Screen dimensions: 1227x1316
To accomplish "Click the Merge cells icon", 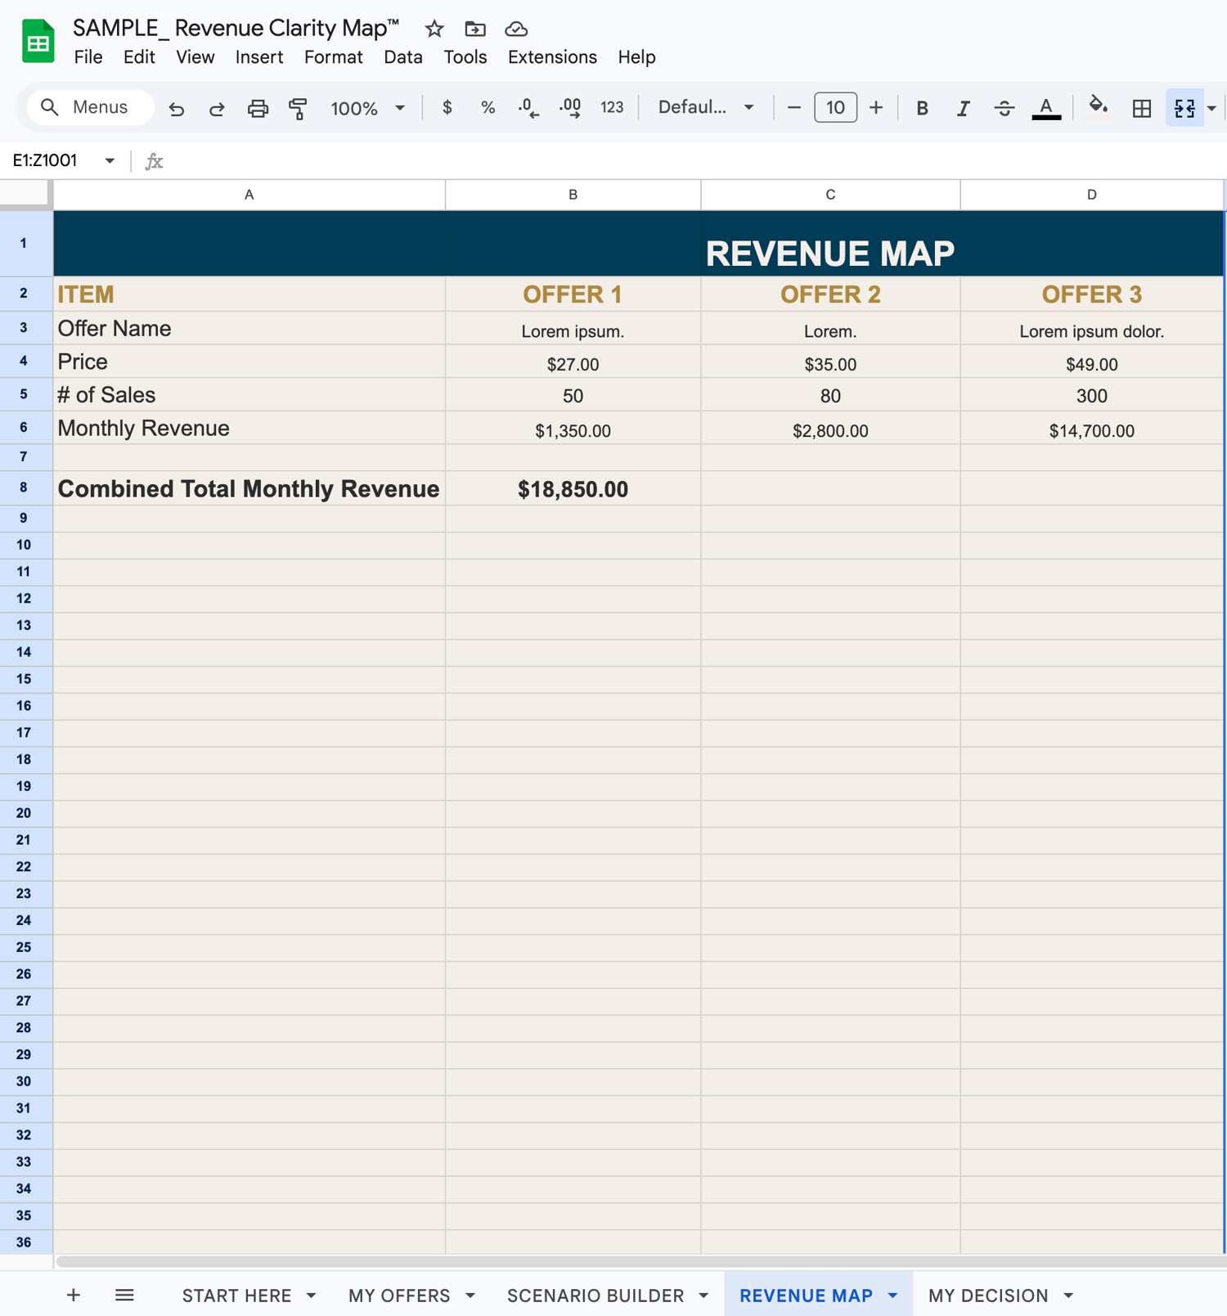I will point(1184,108).
